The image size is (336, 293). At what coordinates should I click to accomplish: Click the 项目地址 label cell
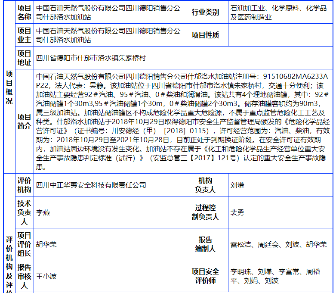coord(24,58)
